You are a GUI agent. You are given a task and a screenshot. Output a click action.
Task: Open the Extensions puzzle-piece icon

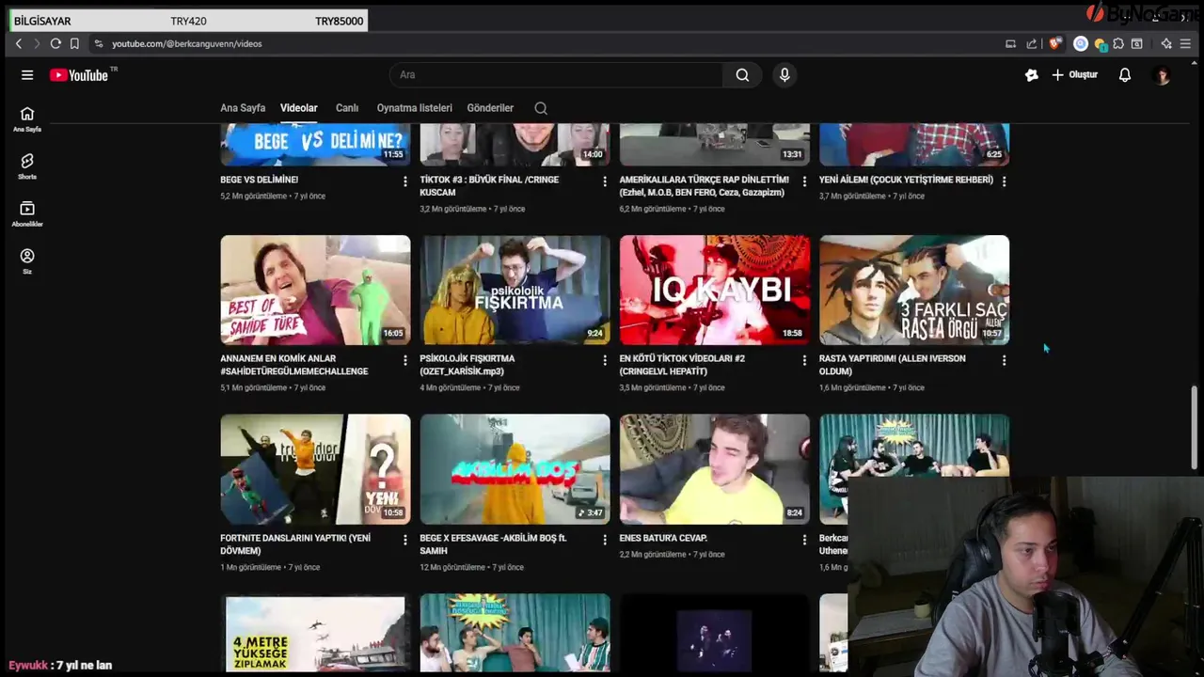1118,43
